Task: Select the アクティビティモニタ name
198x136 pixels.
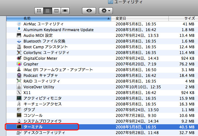Action: (x=43, y=98)
